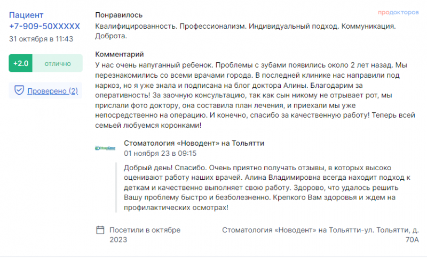
Task: Click the green +2.0 rating badge
Action: point(21,63)
